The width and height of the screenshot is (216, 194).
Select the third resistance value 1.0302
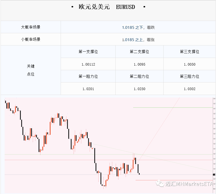coord(190,89)
